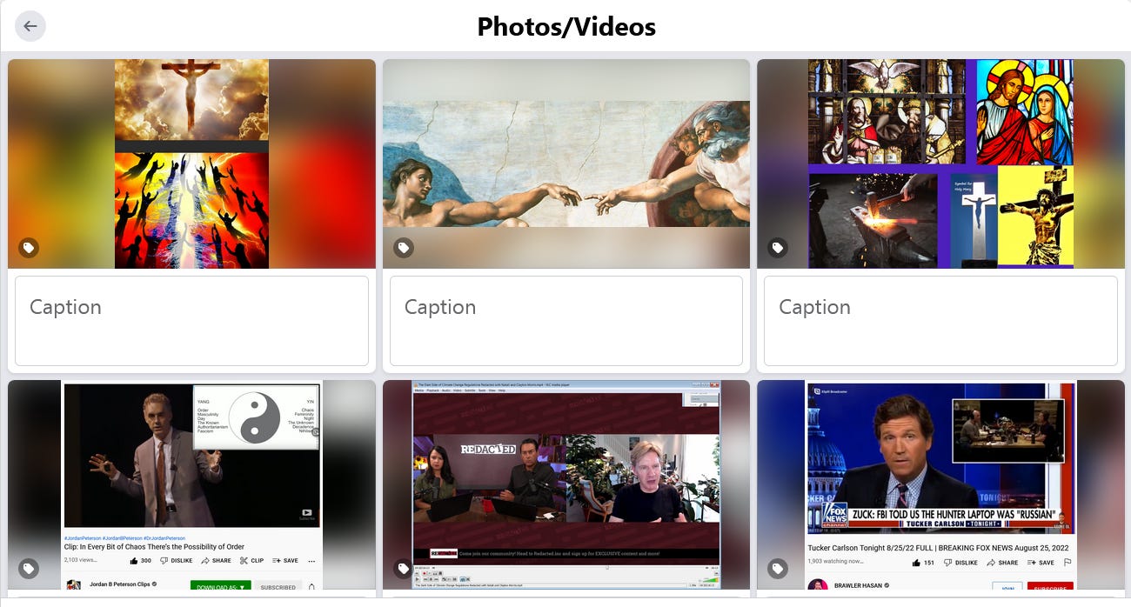Add caption under the crucifixion clouds photo
Viewport: 1131px width, 607px height.
pyautogui.click(x=191, y=321)
